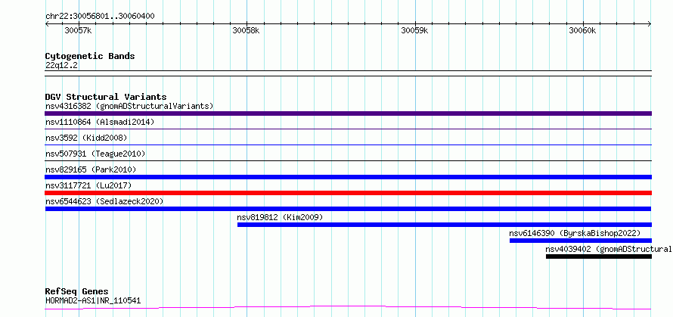Click the 30060k ruler mark
This screenshot has width=673, height=317.
(x=583, y=30)
